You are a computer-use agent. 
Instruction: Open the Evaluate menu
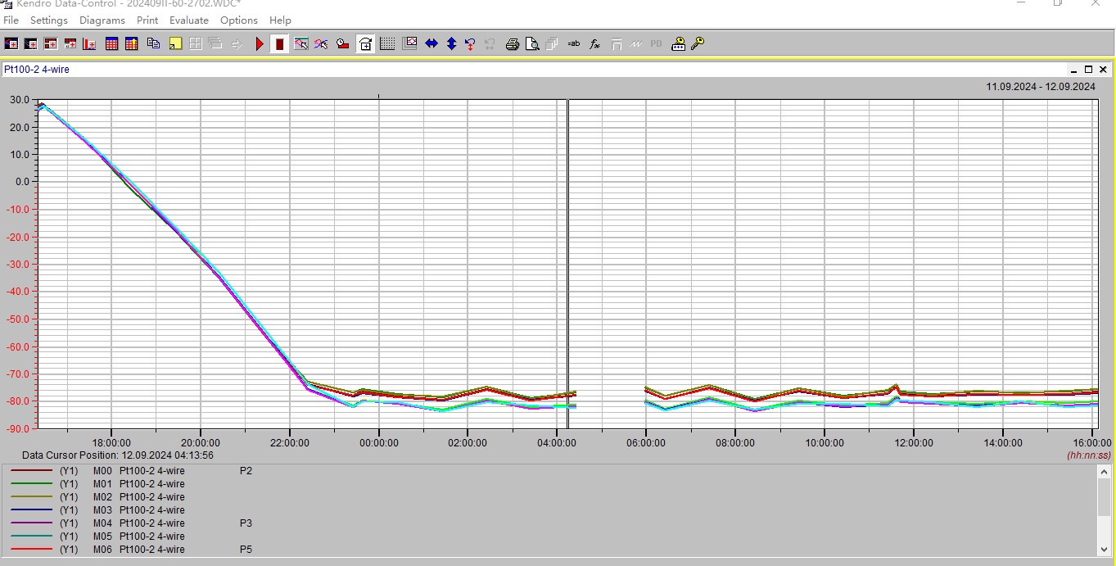point(189,20)
